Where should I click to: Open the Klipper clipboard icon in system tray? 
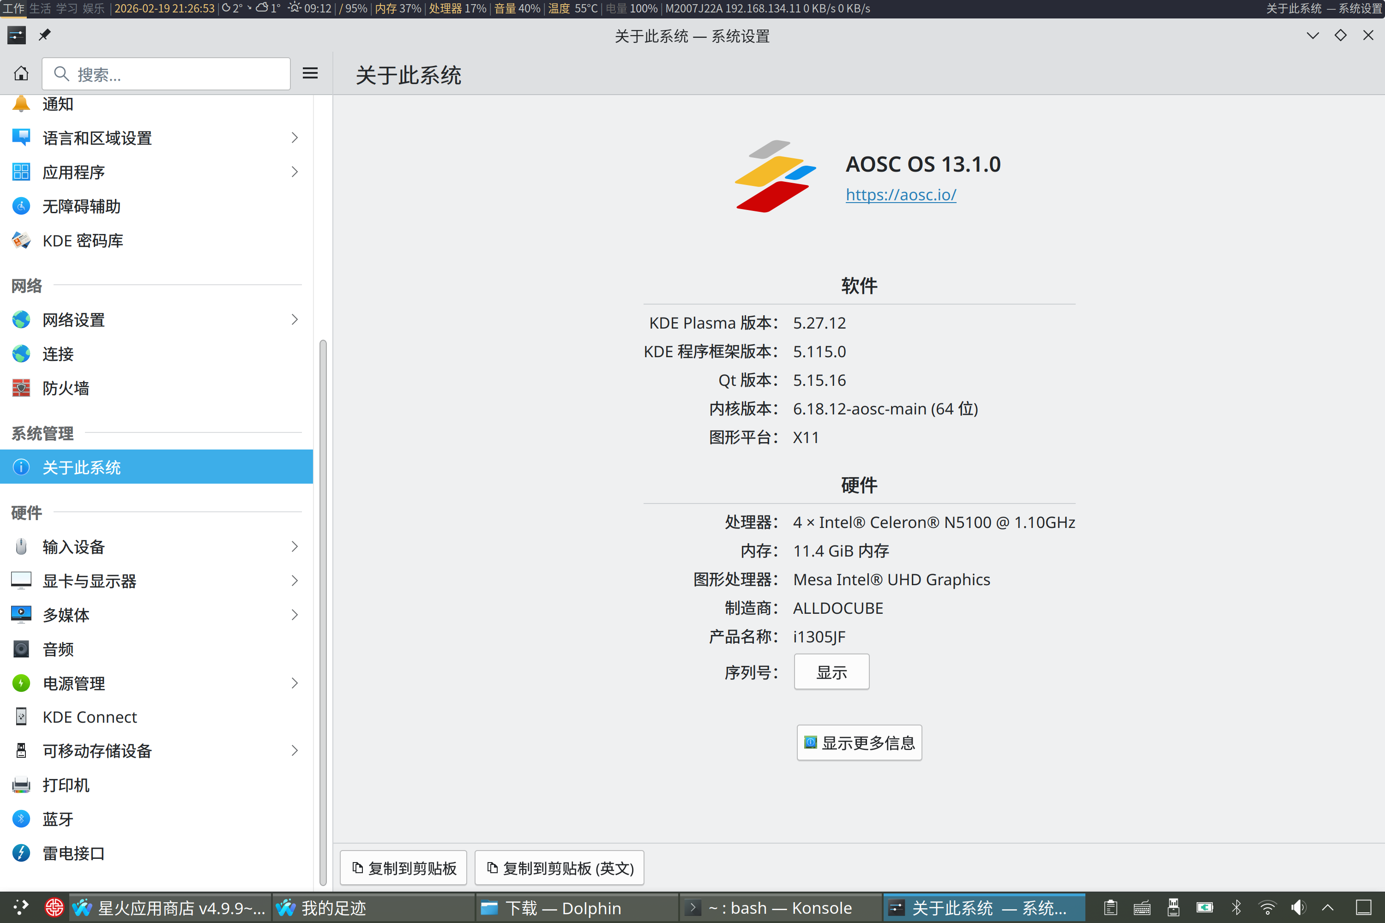click(x=1111, y=907)
